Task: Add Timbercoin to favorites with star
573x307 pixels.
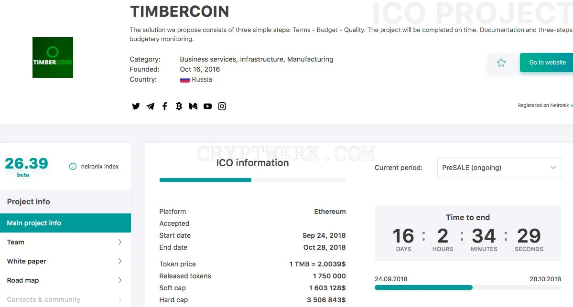Action: coord(501,63)
